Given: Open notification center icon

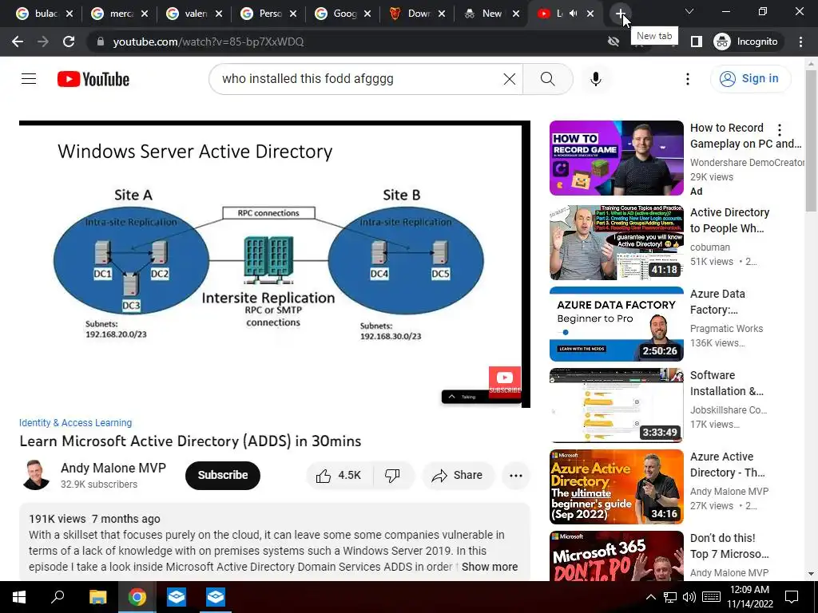Looking at the screenshot, I should 792,597.
